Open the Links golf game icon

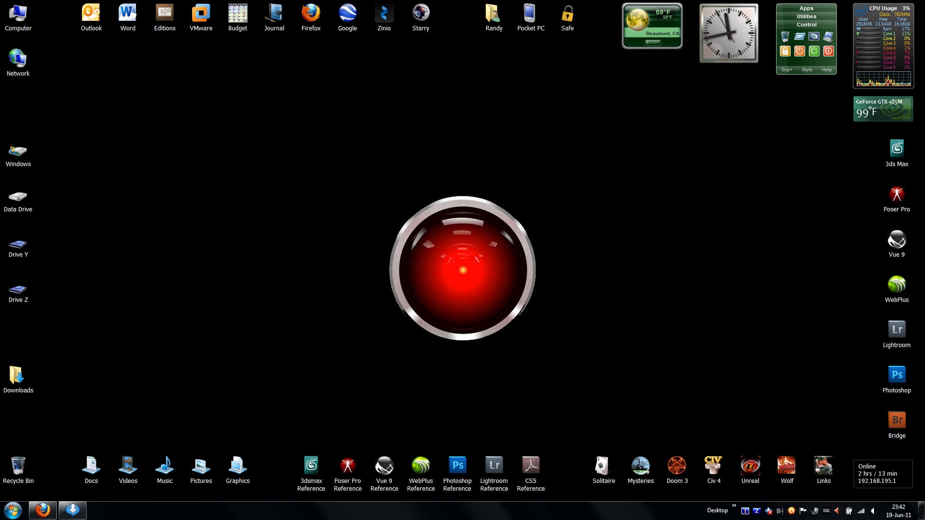click(x=823, y=470)
